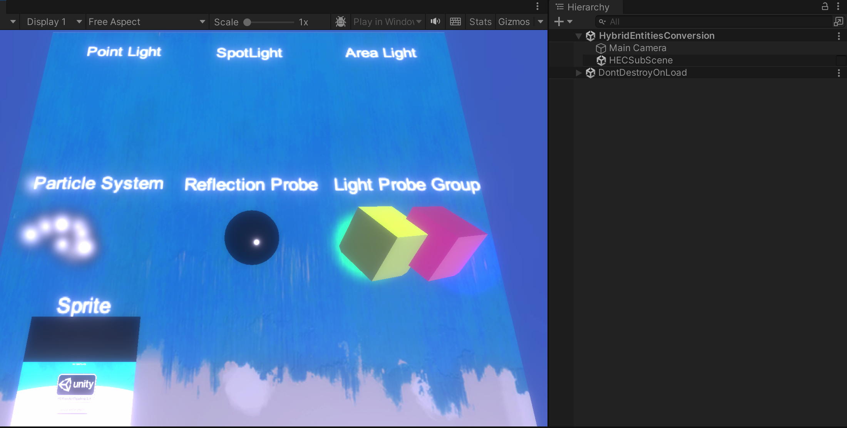Click the Hierarchy lock icon
847x428 pixels.
(825, 7)
